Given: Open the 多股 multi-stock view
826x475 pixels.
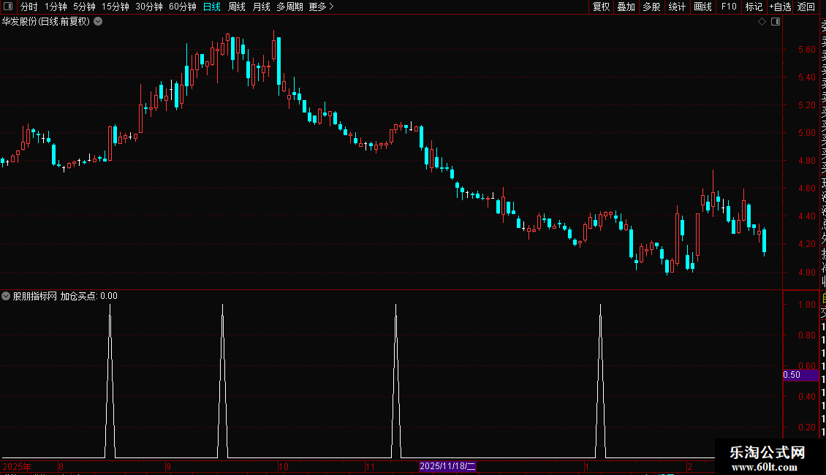Looking at the screenshot, I should click(651, 7).
